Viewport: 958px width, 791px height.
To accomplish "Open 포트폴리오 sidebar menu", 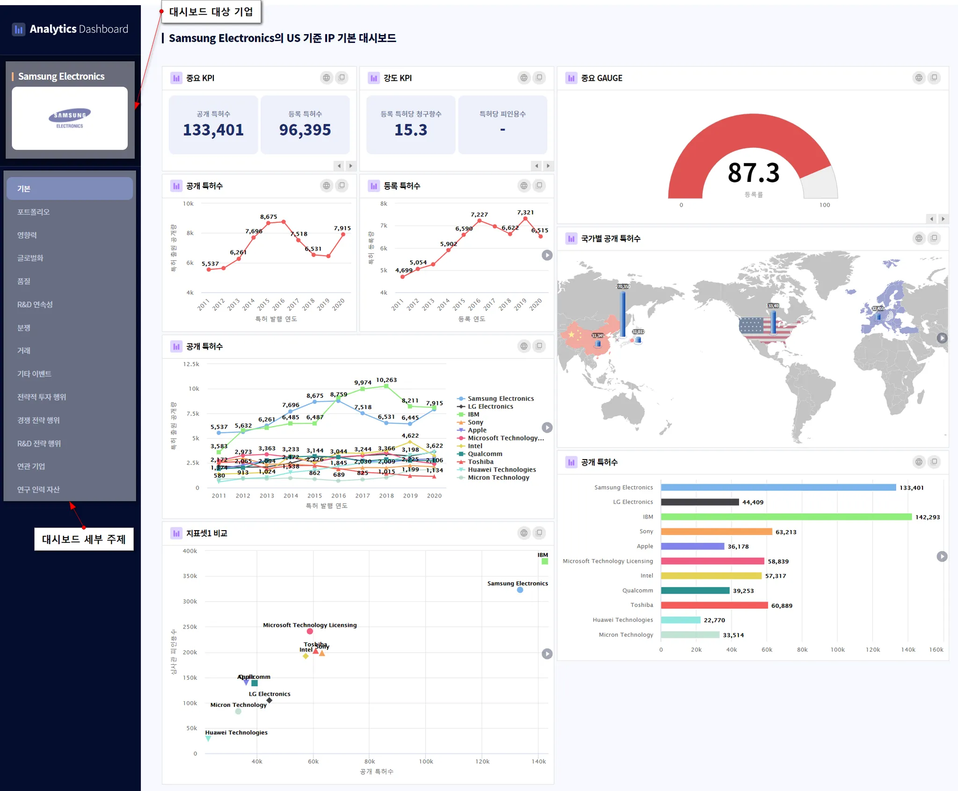I will [x=33, y=212].
